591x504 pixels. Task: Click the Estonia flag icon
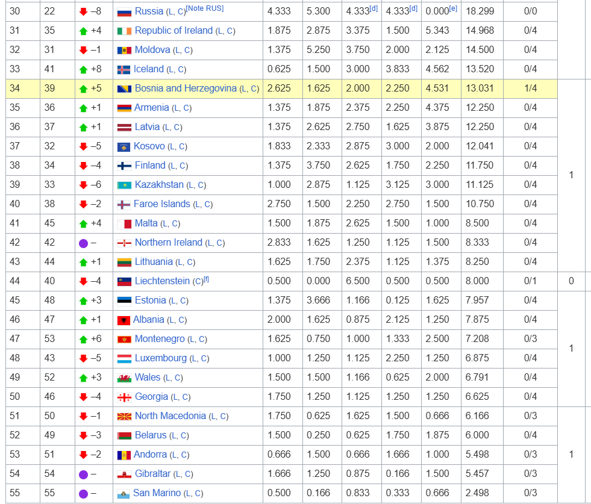(x=124, y=300)
